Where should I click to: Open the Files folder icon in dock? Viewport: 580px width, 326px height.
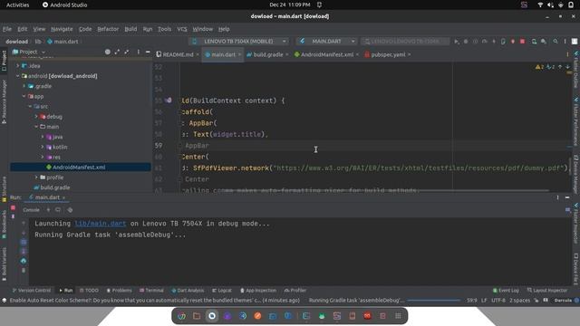point(197,316)
